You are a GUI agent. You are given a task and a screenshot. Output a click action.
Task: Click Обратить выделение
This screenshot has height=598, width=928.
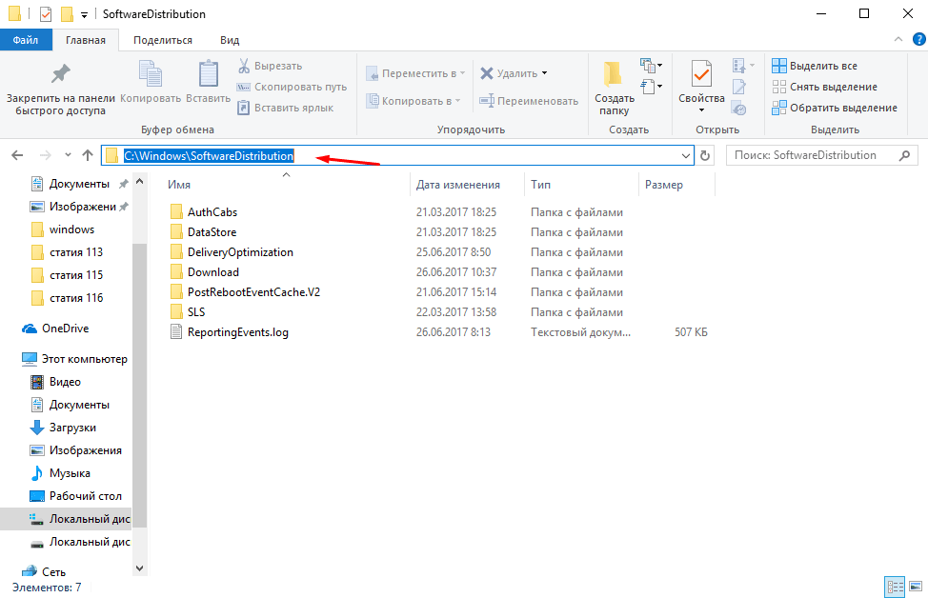[x=835, y=108]
